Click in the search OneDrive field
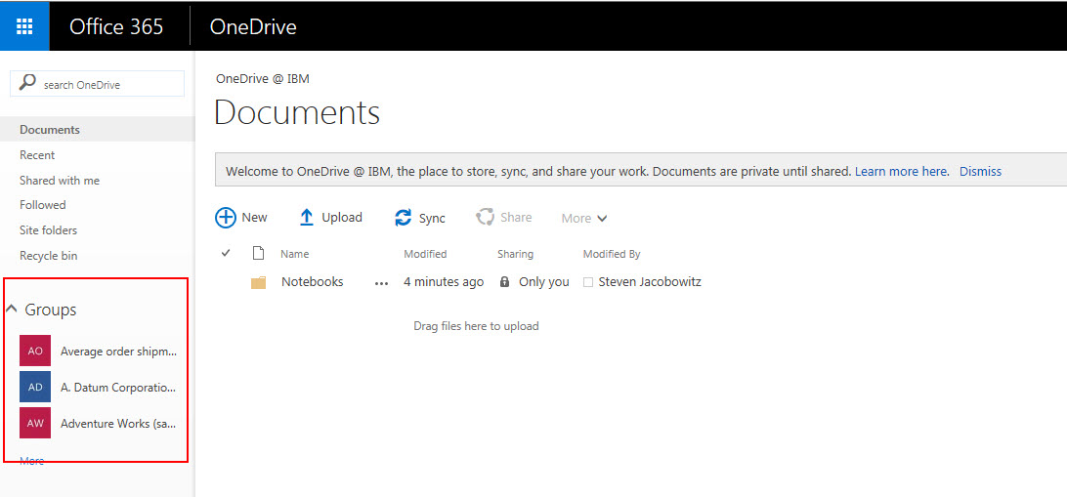The height and width of the screenshot is (497, 1067). click(x=109, y=85)
